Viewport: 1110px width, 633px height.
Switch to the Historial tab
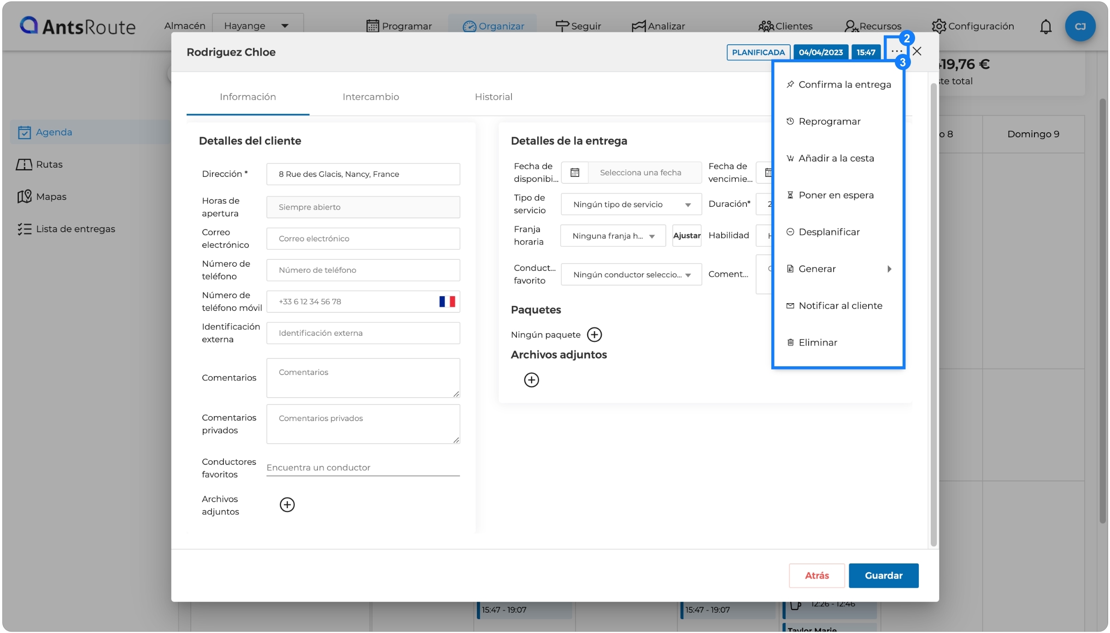point(493,97)
